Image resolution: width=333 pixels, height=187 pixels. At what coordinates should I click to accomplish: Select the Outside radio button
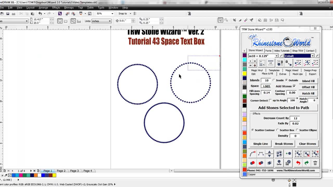(x=286, y=80)
